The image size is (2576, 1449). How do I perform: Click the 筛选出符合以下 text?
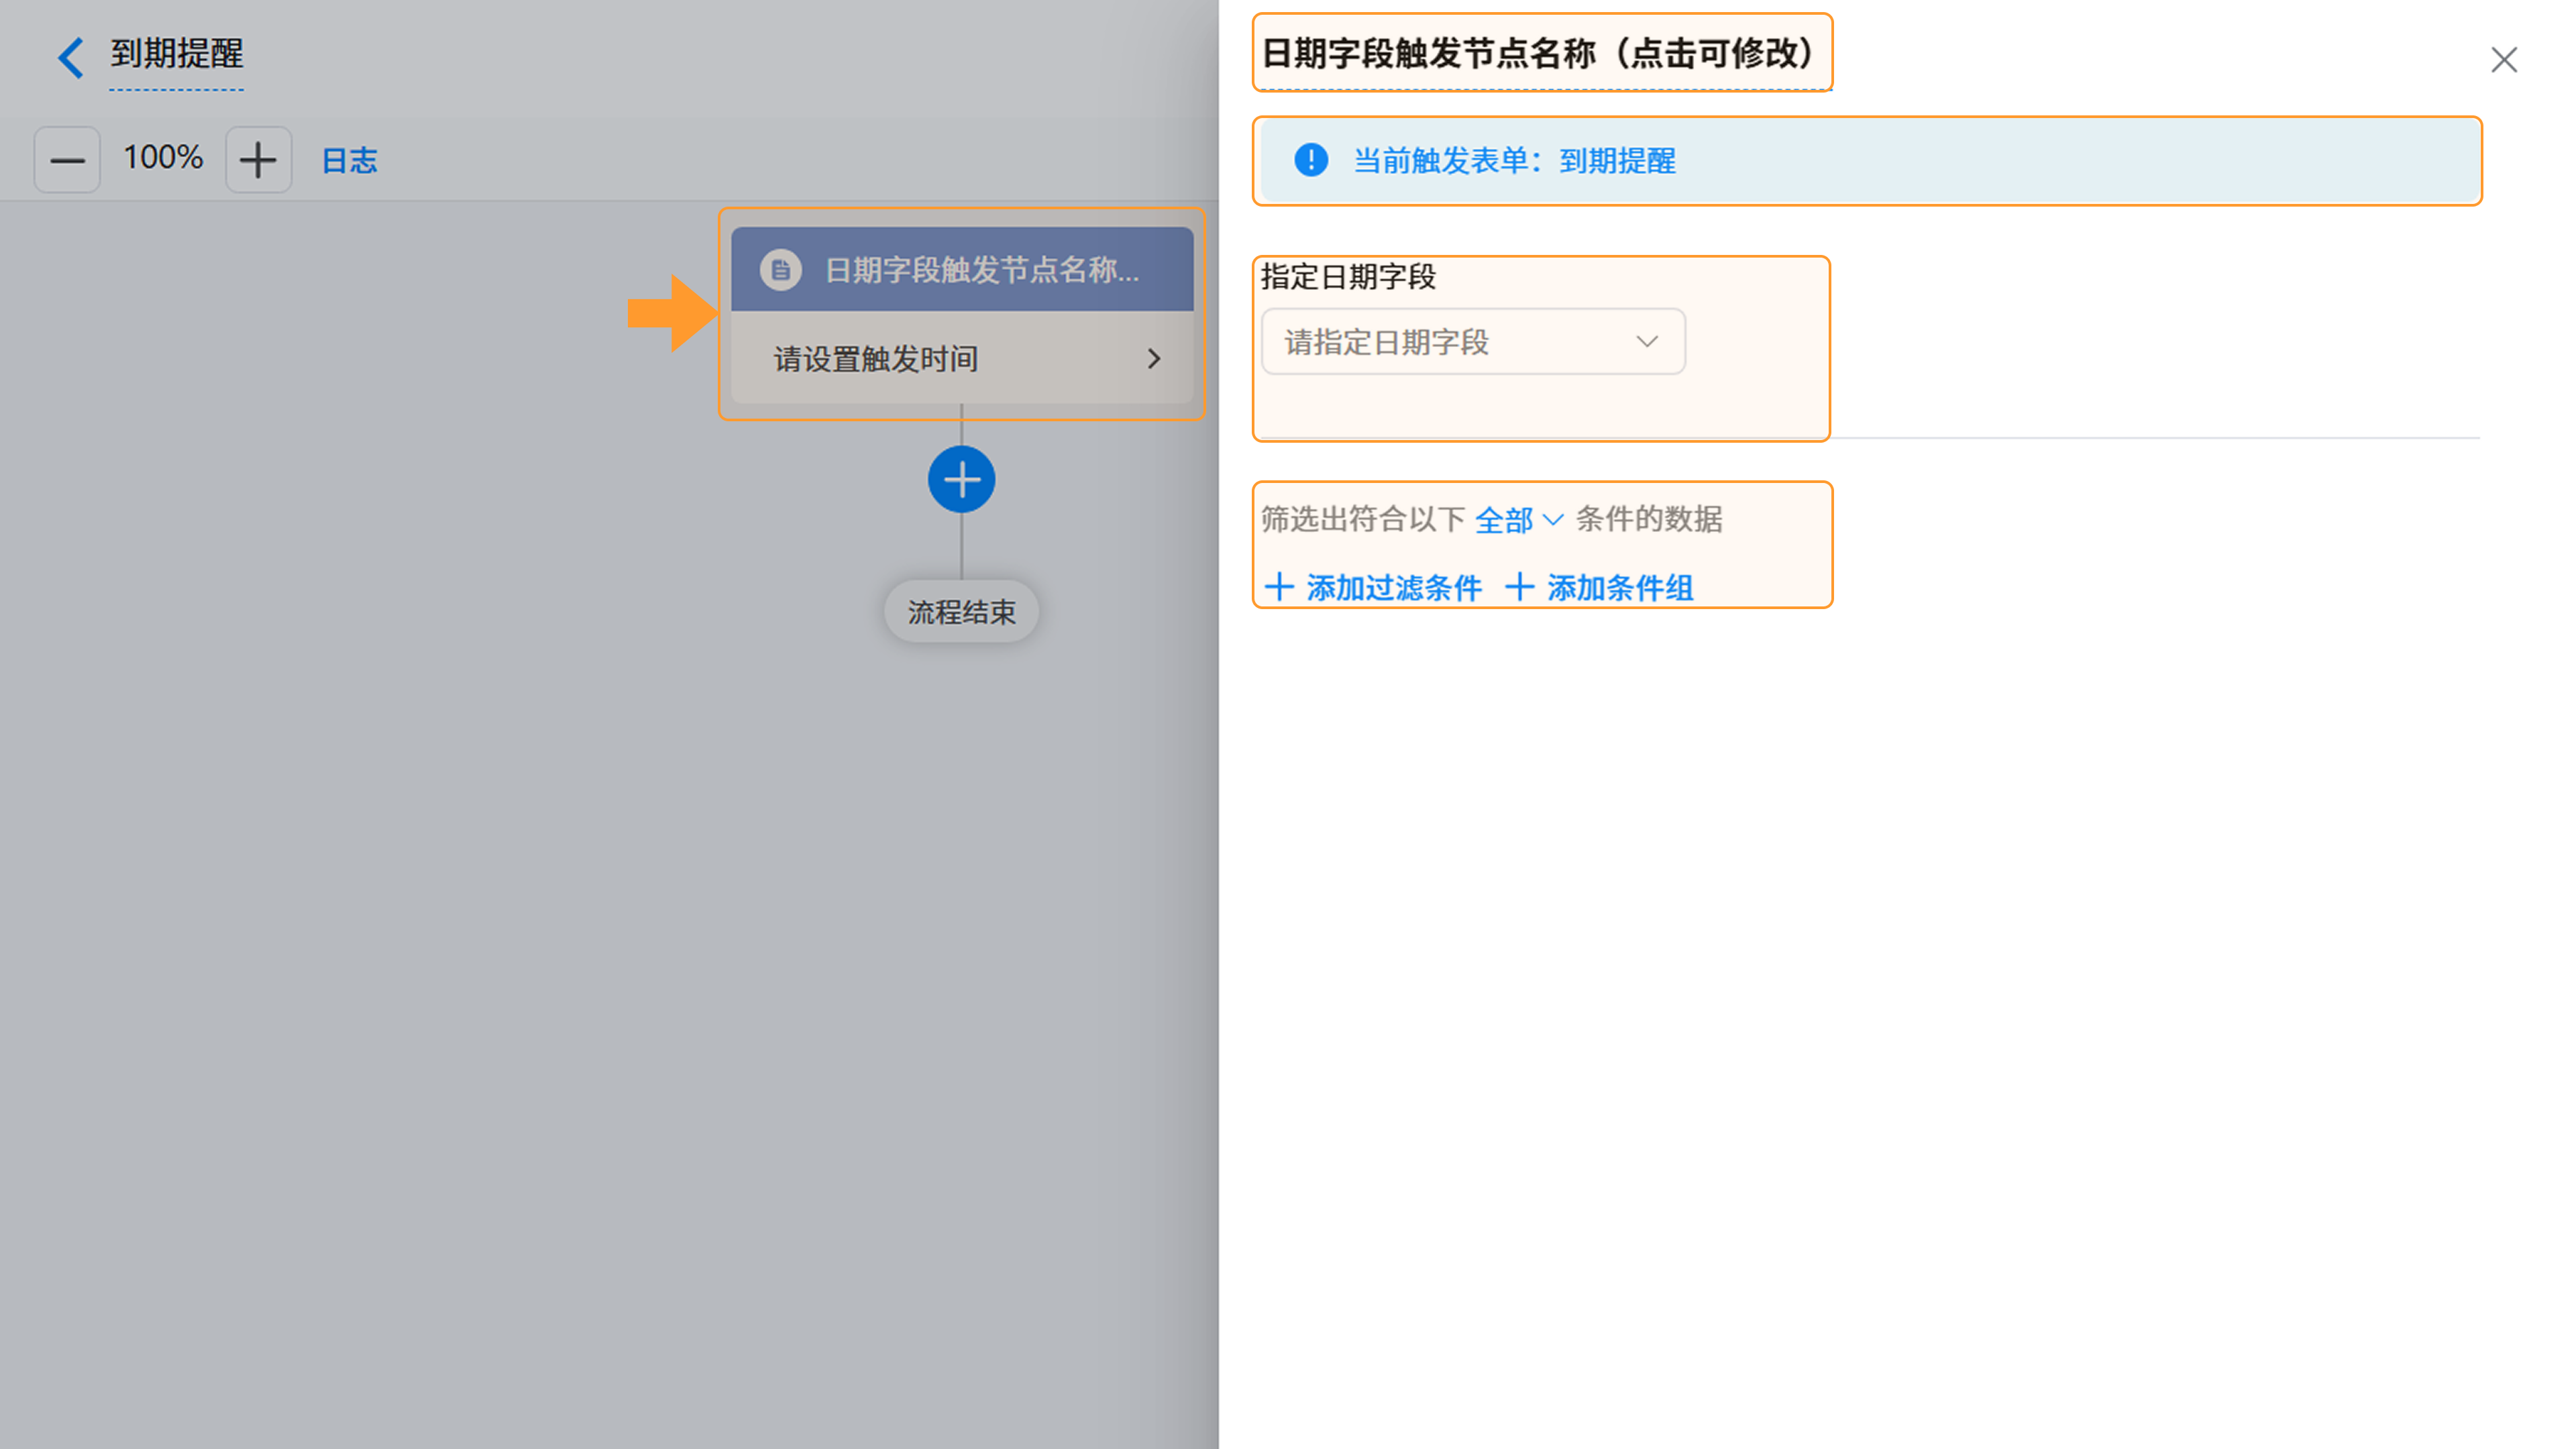click(x=1362, y=519)
